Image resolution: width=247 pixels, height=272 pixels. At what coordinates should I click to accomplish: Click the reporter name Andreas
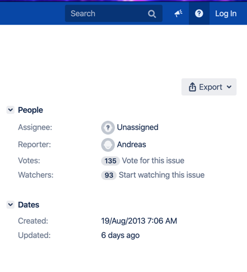point(132,144)
